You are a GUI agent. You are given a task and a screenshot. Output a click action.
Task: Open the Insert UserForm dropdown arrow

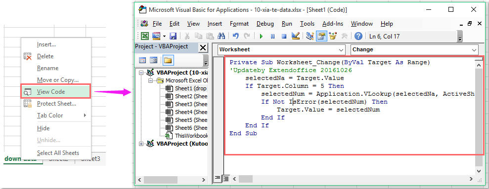(164, 36)
